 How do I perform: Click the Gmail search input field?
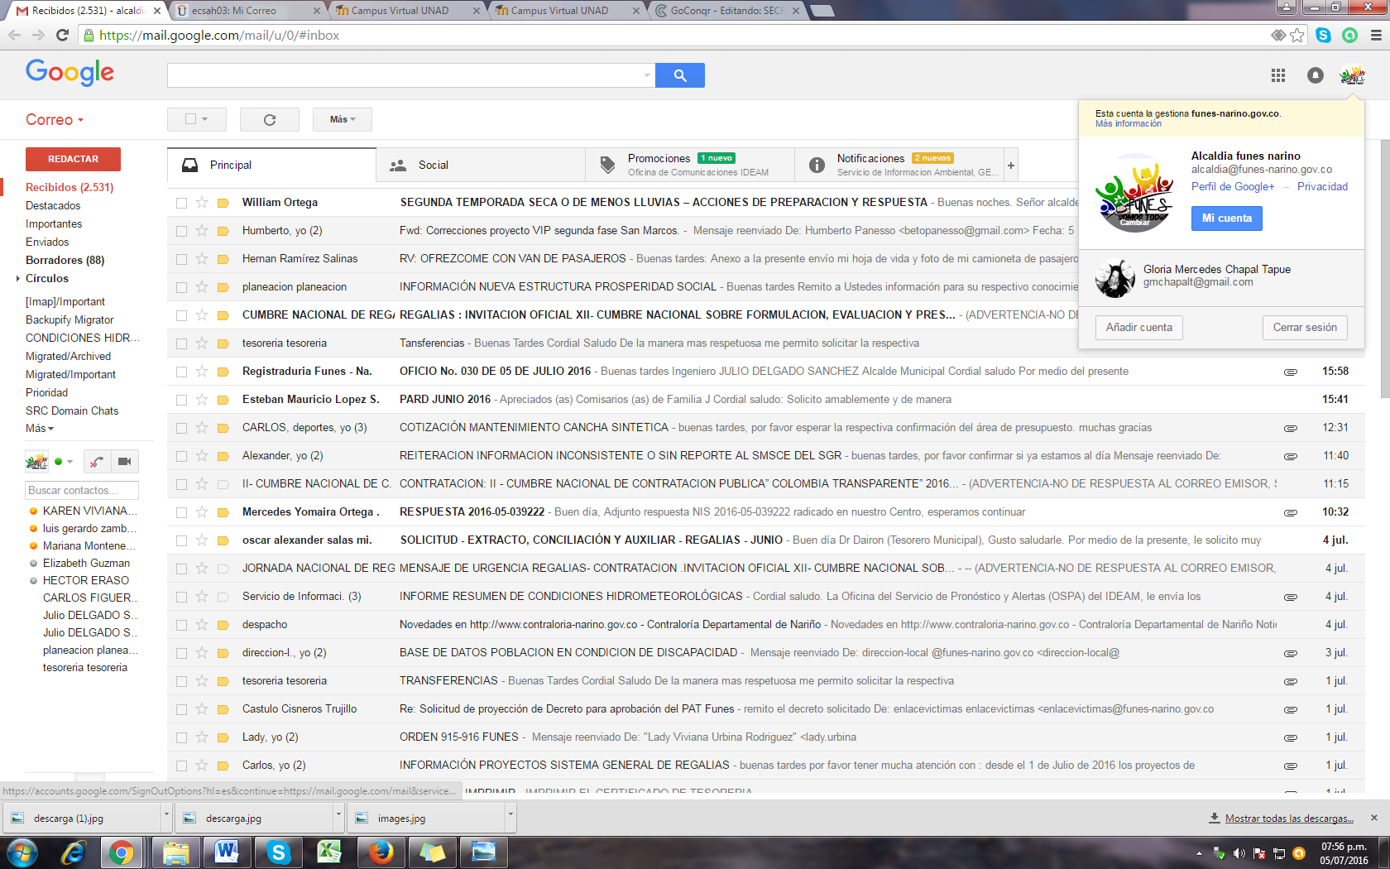405,75
